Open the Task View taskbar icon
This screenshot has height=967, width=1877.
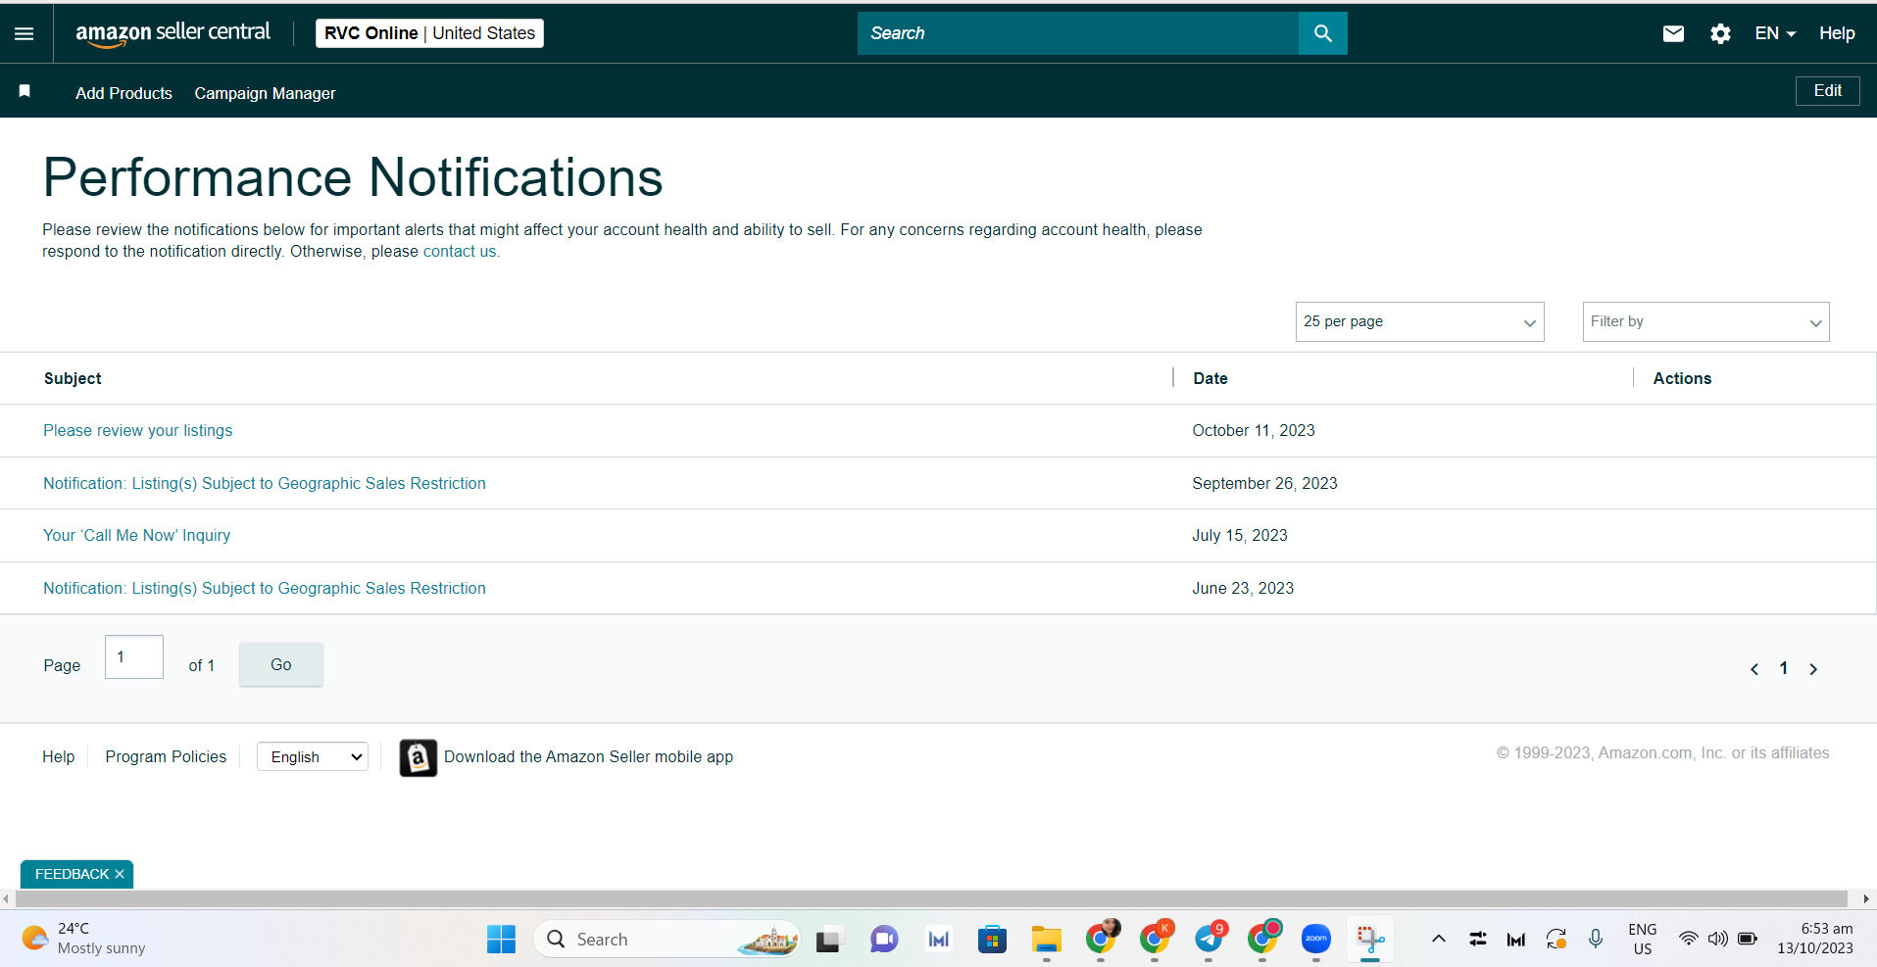coord(829,940)
